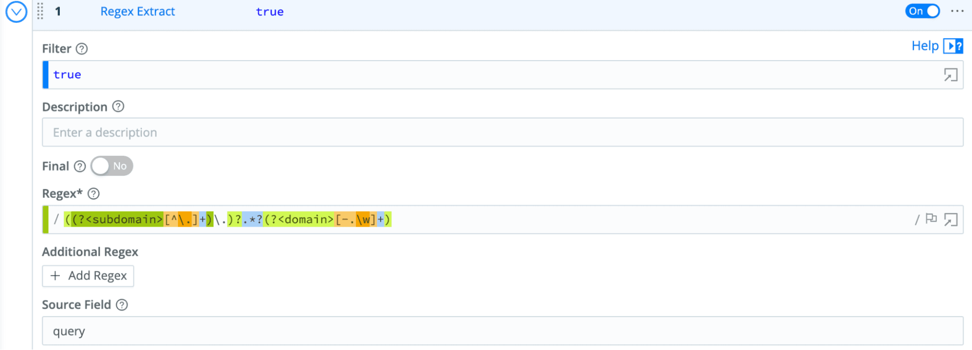The height and width of the screenshot is (350, 972).
Task: Click the drag handle of function 1
Action: click(40, 11)
